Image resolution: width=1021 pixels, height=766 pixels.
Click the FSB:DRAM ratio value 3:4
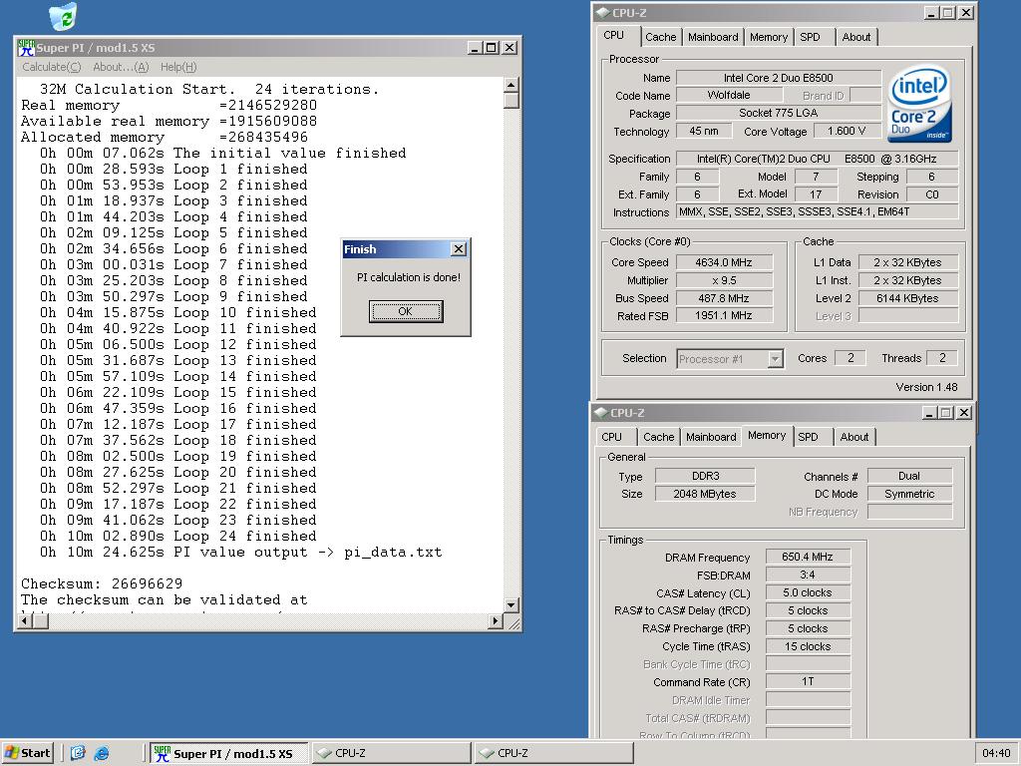808,574
